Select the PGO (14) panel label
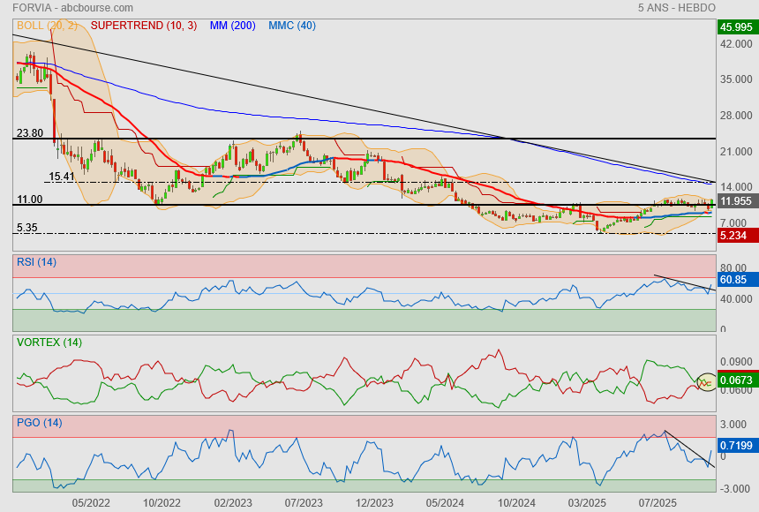The width and height of the screenshot is (759, 512). click(x=39, y=423)
